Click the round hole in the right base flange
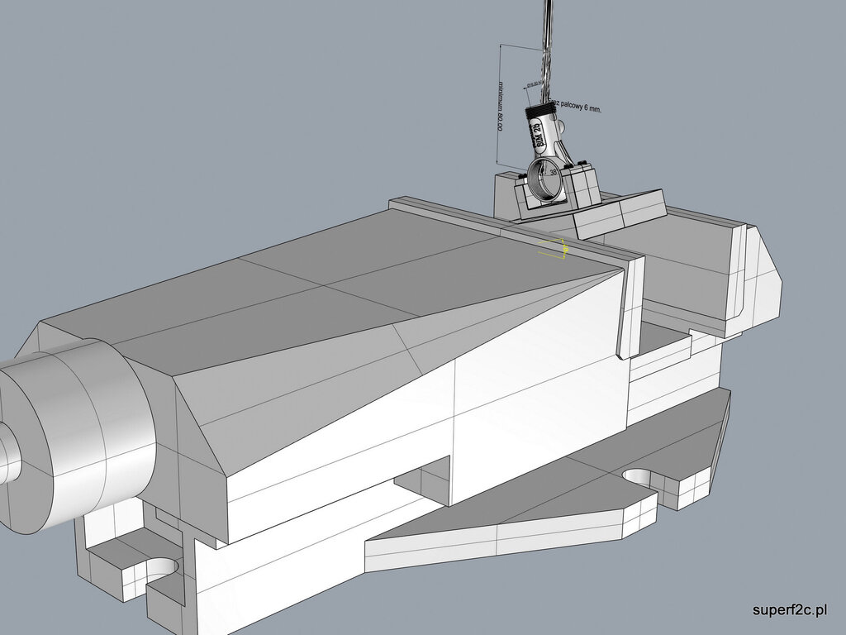This screenshot has height=635, width=846. click(x=644, y=477)
